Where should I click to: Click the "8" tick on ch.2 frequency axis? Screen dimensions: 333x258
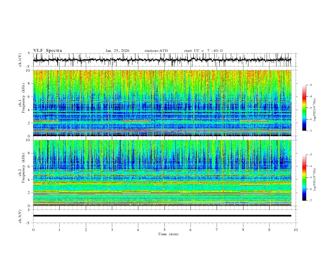click(30, 153)
